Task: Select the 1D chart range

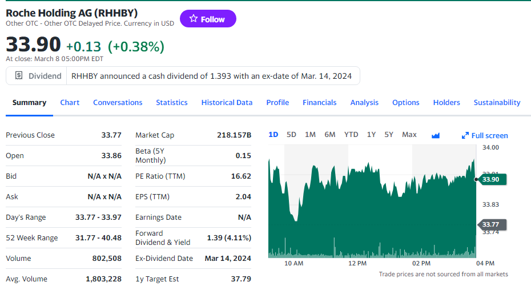Action: pos(273,135)
